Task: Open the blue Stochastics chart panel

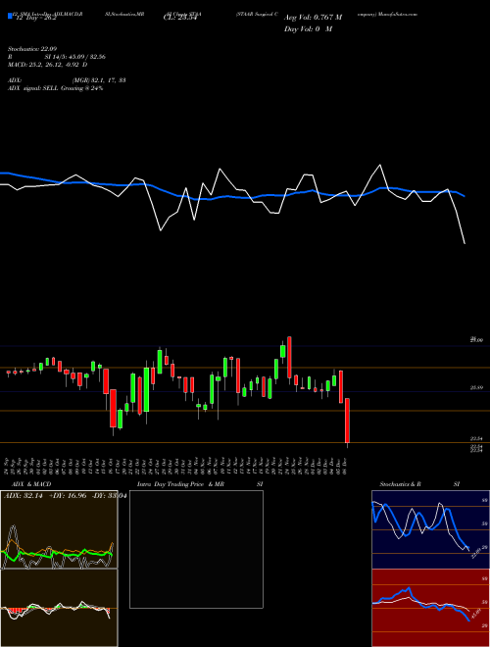Action: point(430,529)
